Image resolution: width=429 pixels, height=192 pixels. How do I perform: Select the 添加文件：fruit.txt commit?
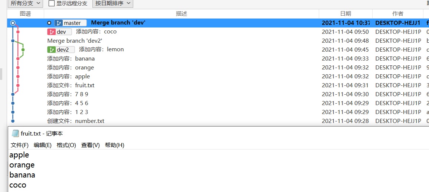(218, 85)
